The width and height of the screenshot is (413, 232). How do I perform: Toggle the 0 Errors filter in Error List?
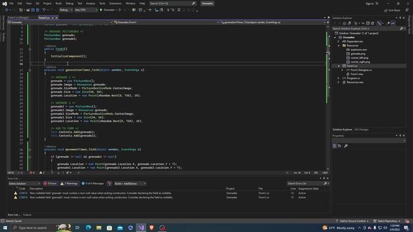(x=50, y=183)
